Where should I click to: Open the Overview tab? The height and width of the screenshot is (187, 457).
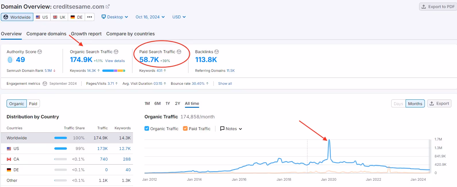pos(11,34)
